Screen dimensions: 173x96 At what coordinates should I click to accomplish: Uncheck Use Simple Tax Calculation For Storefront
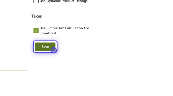[x=36, y=31]
